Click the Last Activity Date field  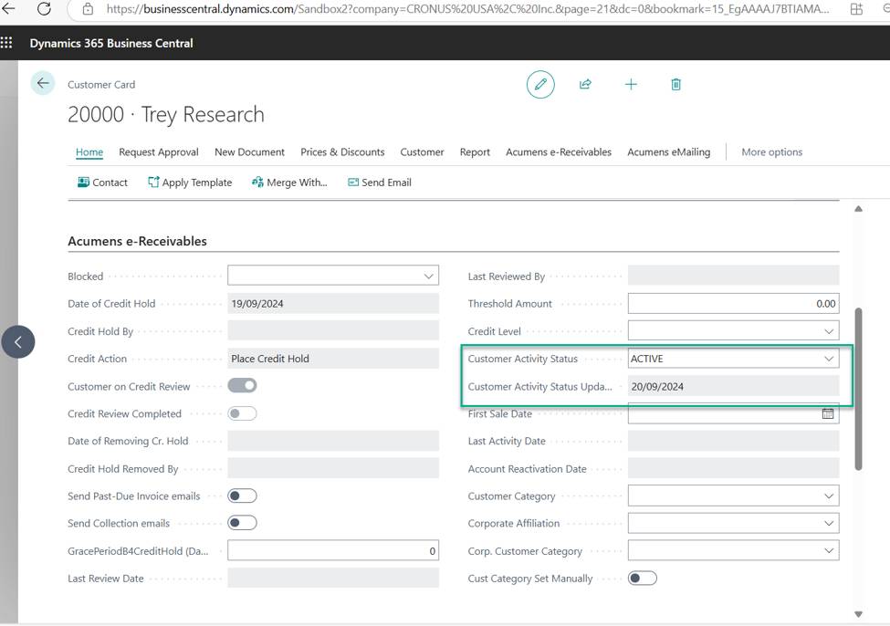(733, 441)
